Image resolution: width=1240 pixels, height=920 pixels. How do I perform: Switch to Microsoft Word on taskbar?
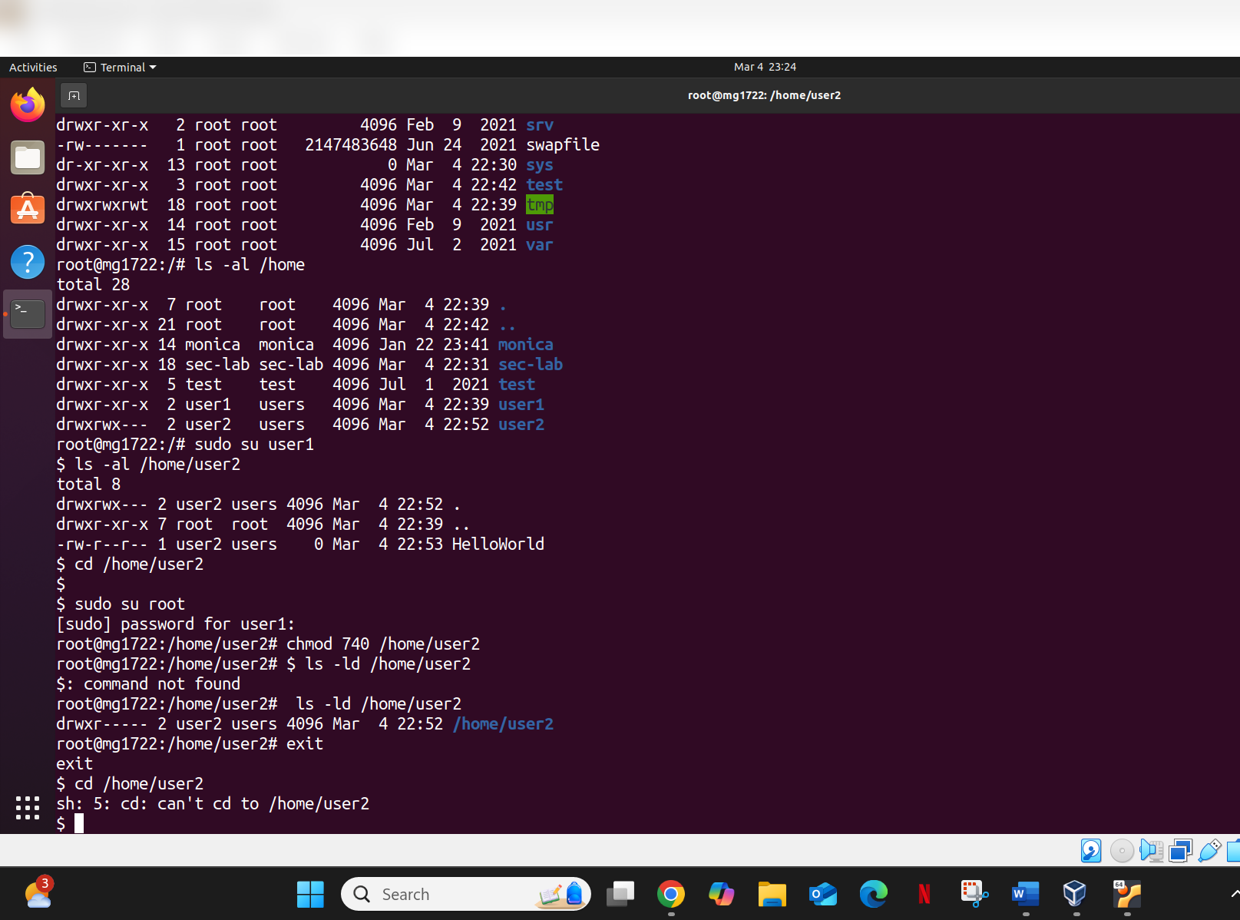coord(1025,894)
